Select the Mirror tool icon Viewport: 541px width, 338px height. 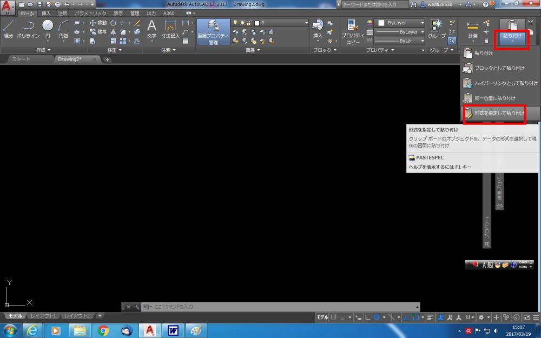tap(113, 32)
